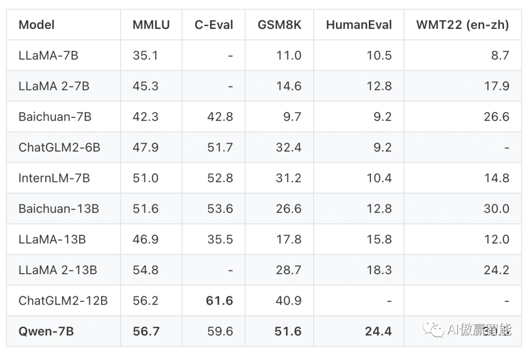Screen dimensions: 529x353
Task: Select the WMT22 (en-zh) column header
Action: 462,25
